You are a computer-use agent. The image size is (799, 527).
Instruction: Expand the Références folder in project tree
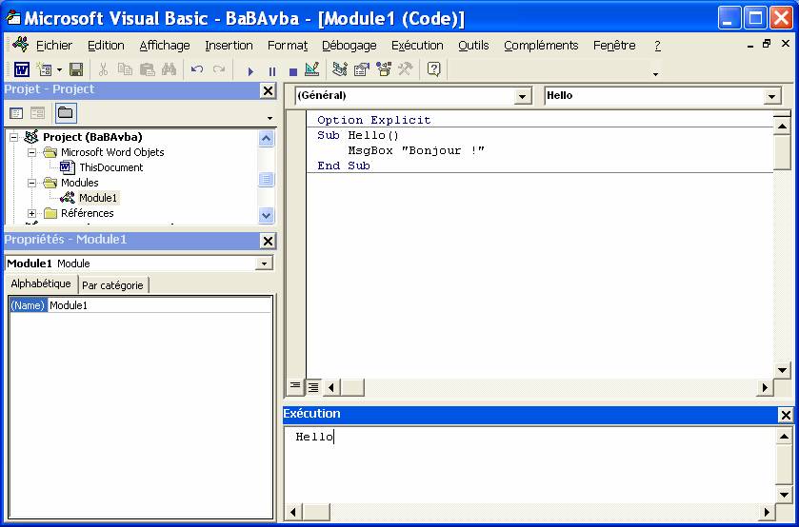(x=32, y=213)
